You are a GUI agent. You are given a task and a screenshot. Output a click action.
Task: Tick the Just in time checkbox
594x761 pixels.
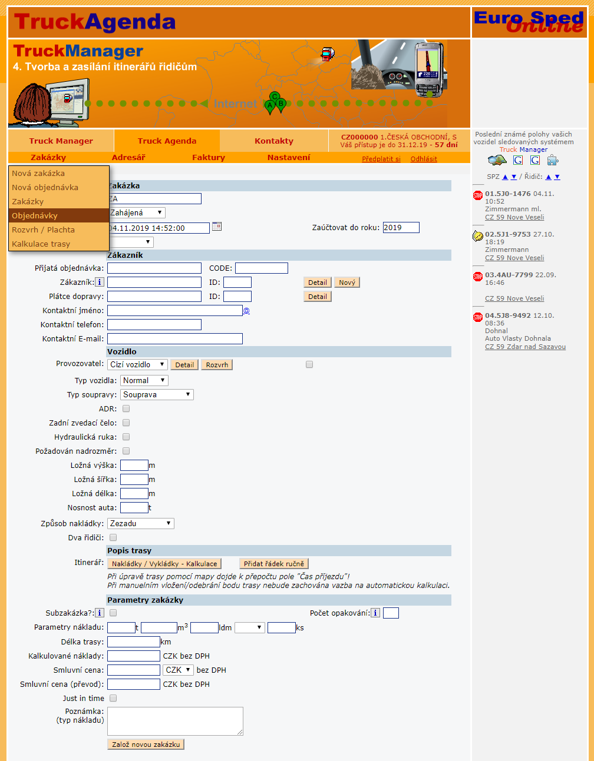[x=113, y=699]
